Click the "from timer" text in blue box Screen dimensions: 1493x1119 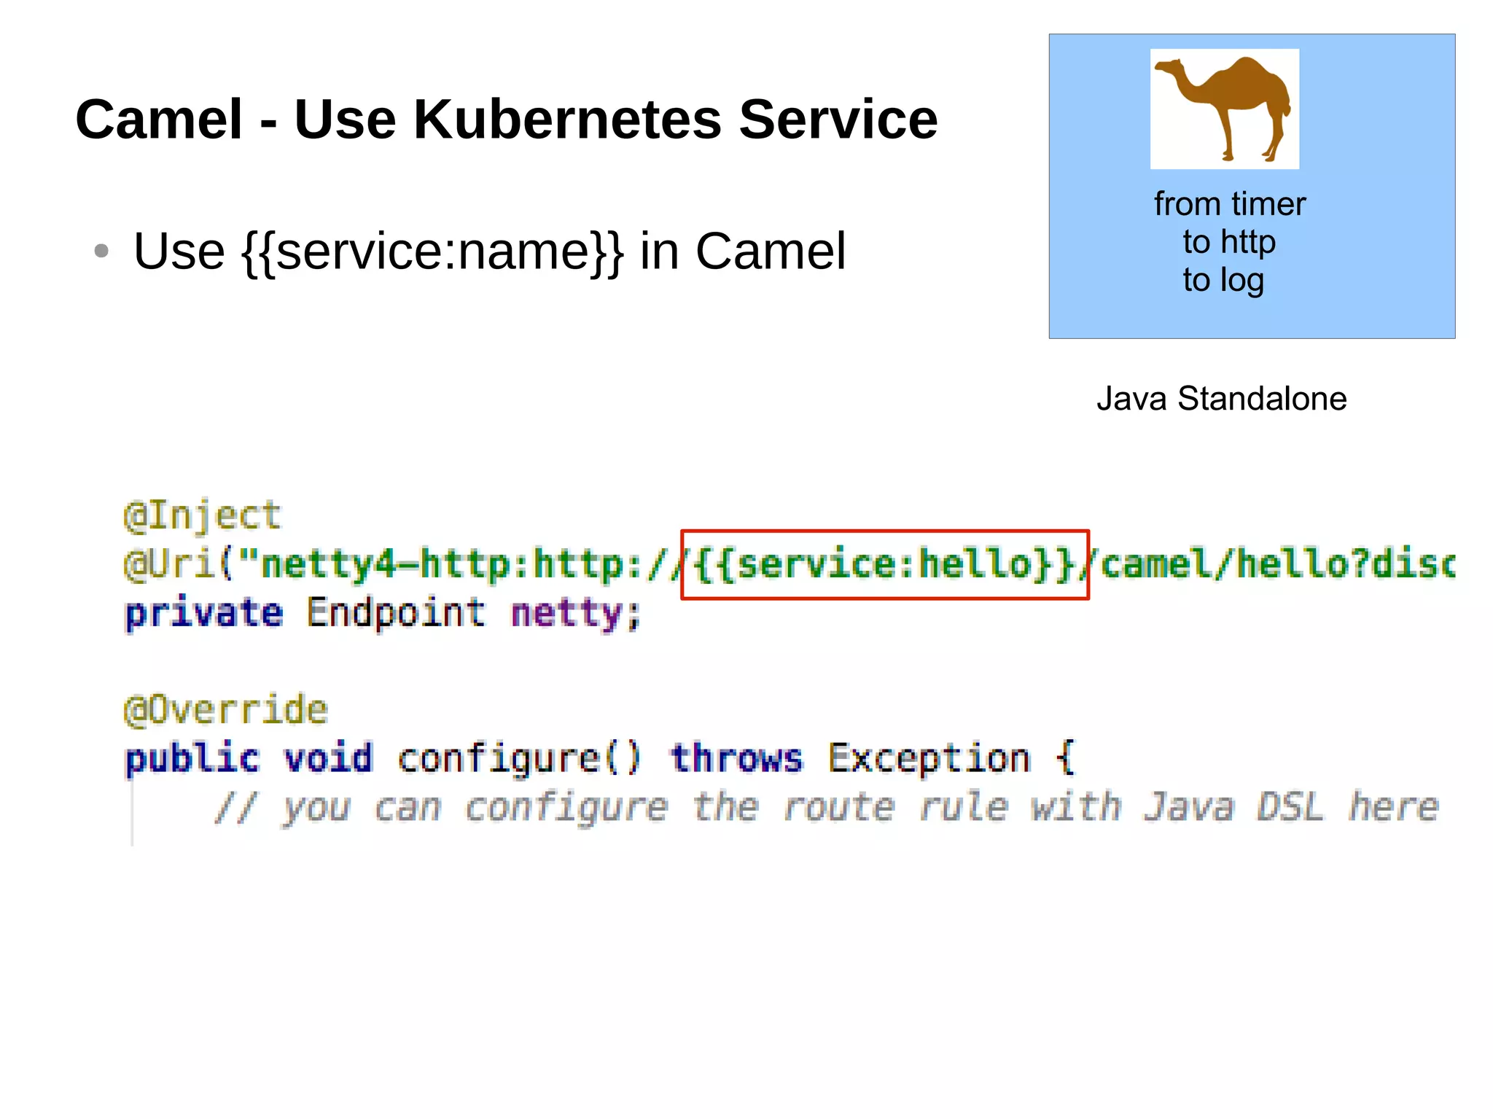[1229, 204]
